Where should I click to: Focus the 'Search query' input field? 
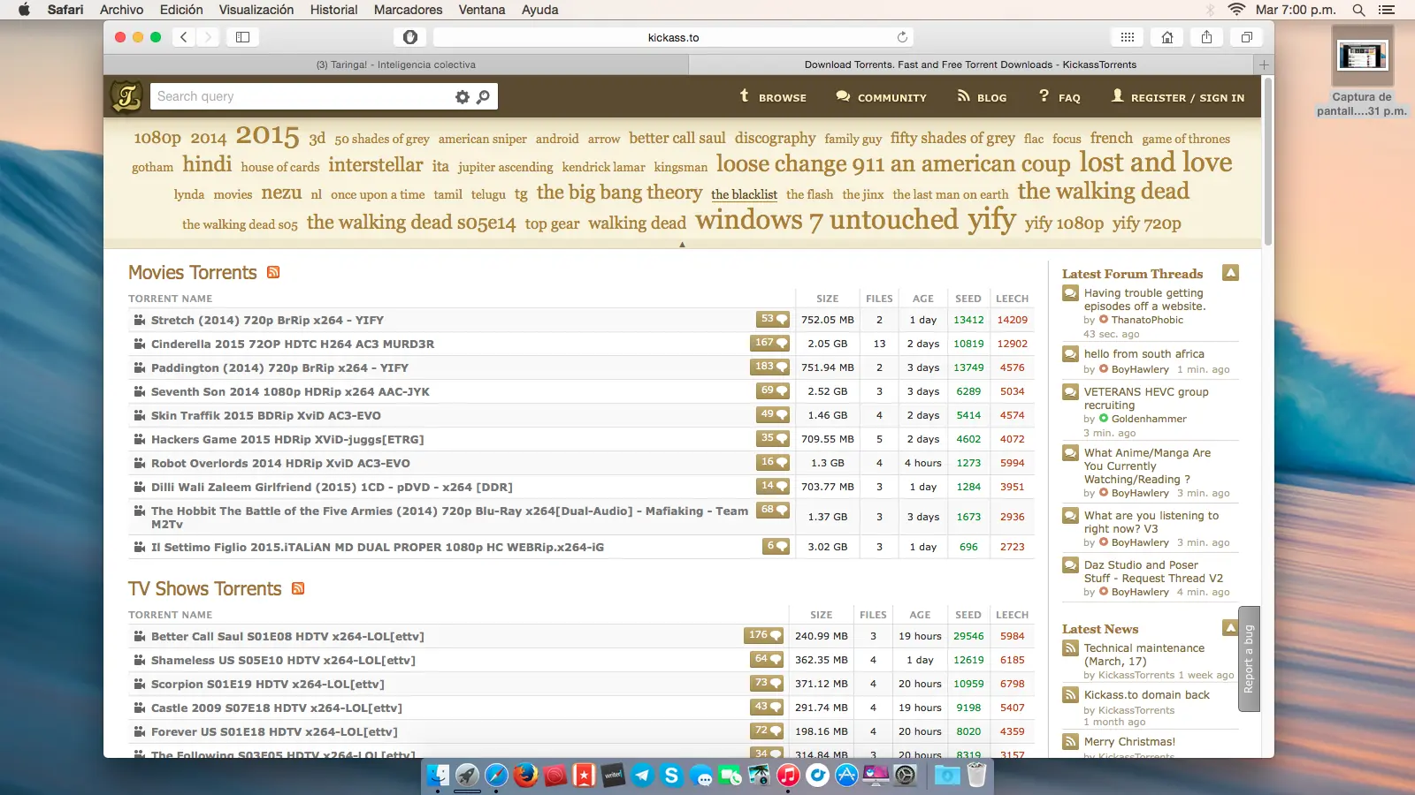click(302, 96)
